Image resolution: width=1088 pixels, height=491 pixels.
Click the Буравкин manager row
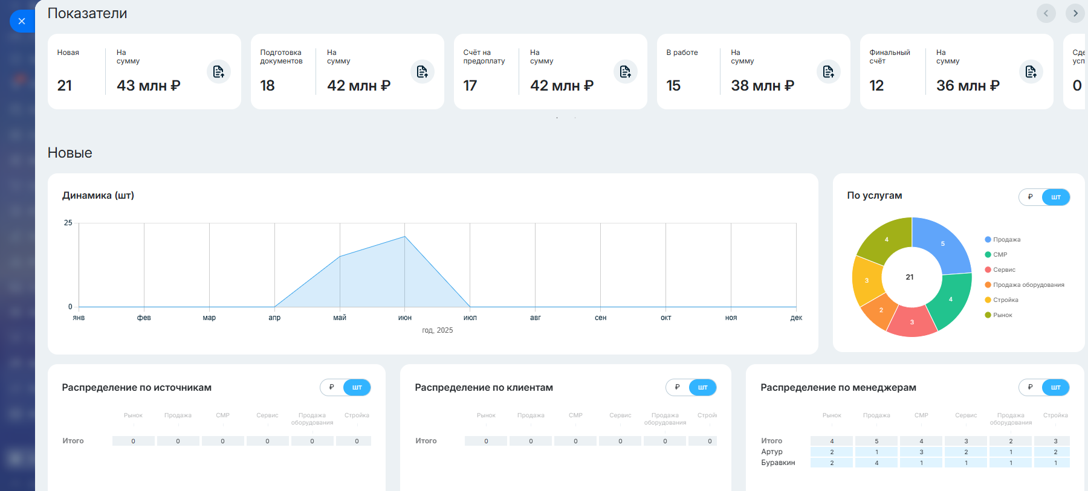click(778, 463)
